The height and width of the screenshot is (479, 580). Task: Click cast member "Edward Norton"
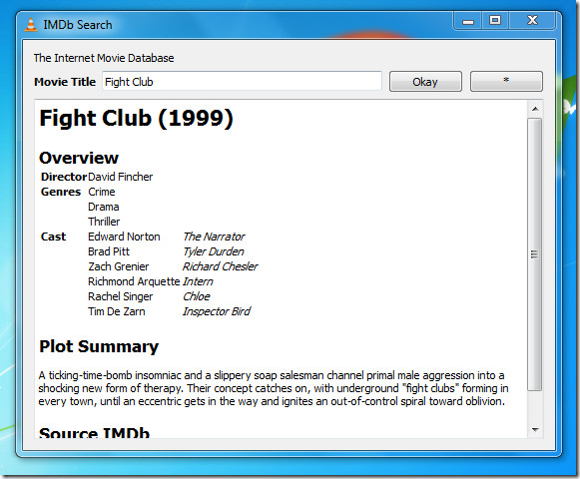coord(124,237)
